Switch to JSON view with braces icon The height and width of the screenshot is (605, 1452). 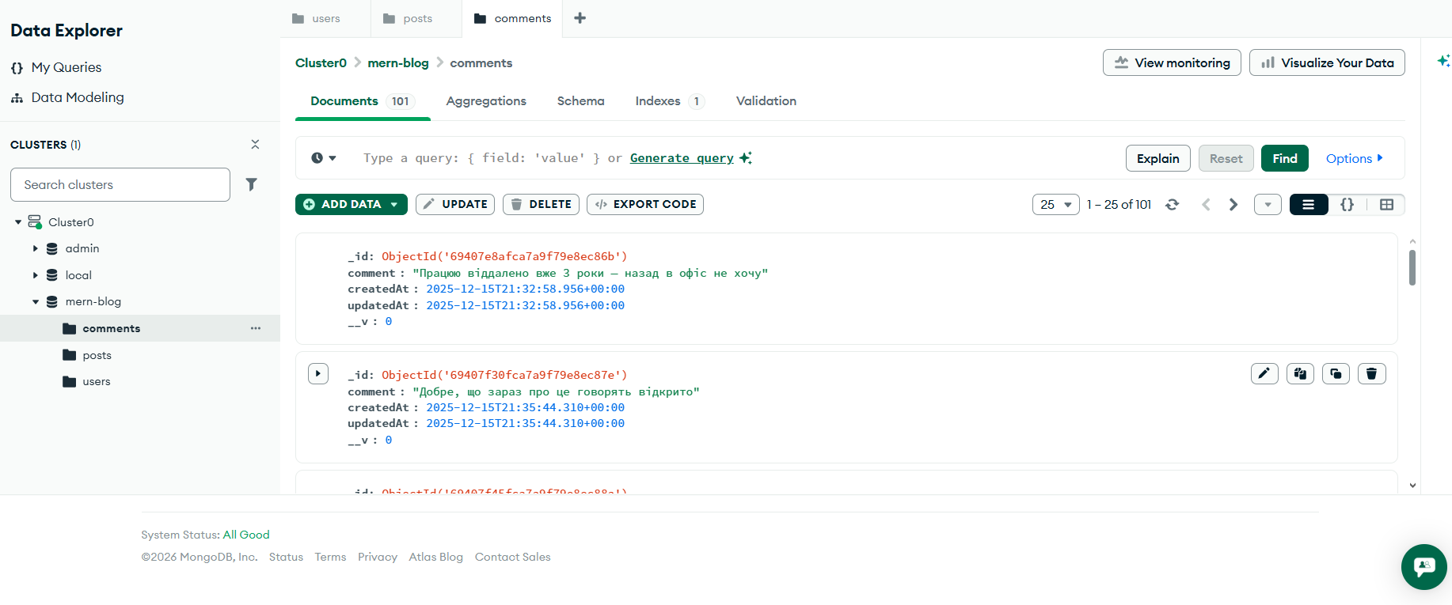pyautogui.click(x=1347, y=205)
